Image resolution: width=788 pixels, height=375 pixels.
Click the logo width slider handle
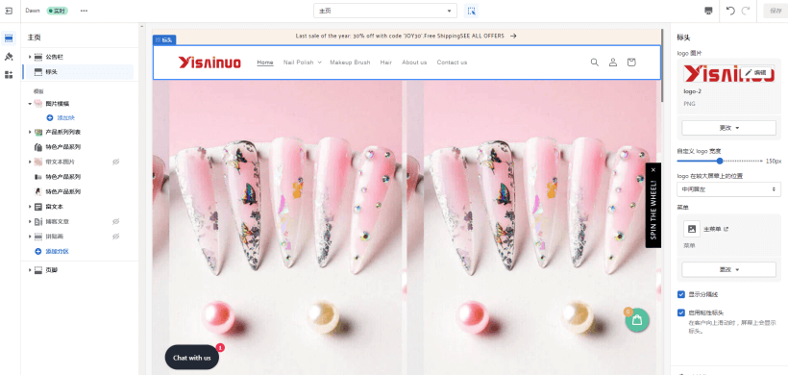click(x=720, y=161)
